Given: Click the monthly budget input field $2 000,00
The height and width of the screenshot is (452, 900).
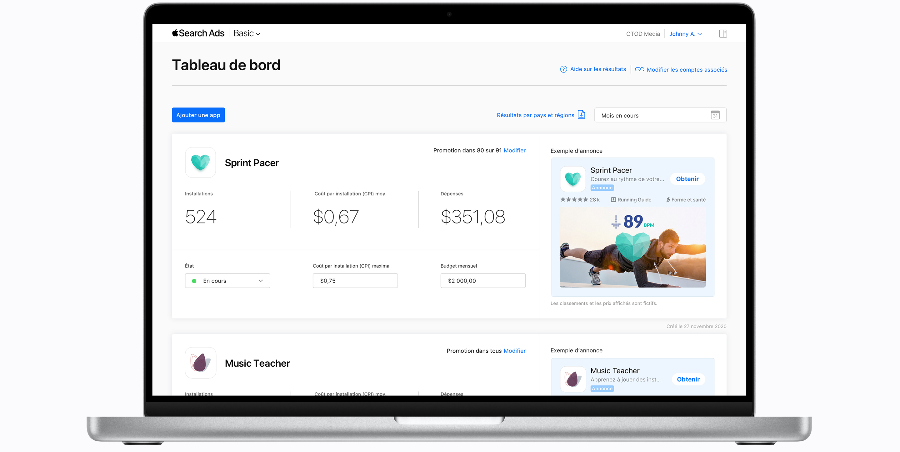Looking at the screenshot, I should (483, 281).
